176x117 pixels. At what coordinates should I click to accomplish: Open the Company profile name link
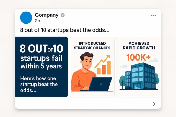[47, 15]
